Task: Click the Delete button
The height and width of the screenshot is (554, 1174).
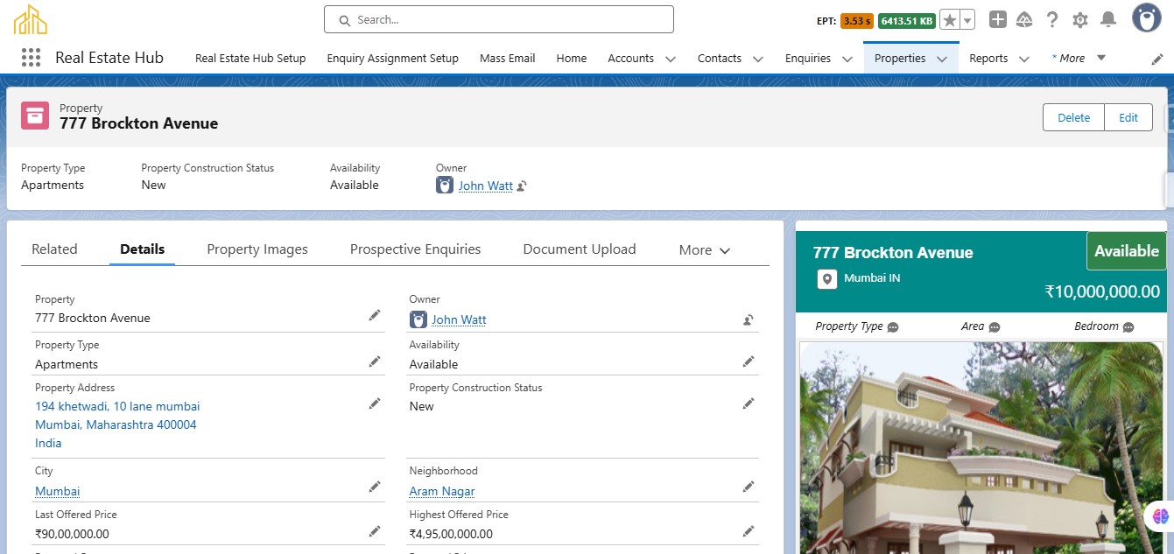Action: point(1073,117)
